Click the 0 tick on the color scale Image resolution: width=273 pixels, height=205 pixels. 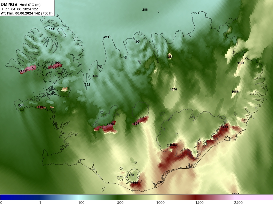[x=1, y=203]
